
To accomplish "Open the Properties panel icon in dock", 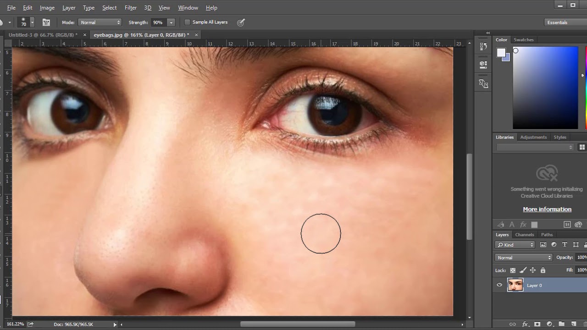I will click(x=483, y=65).
